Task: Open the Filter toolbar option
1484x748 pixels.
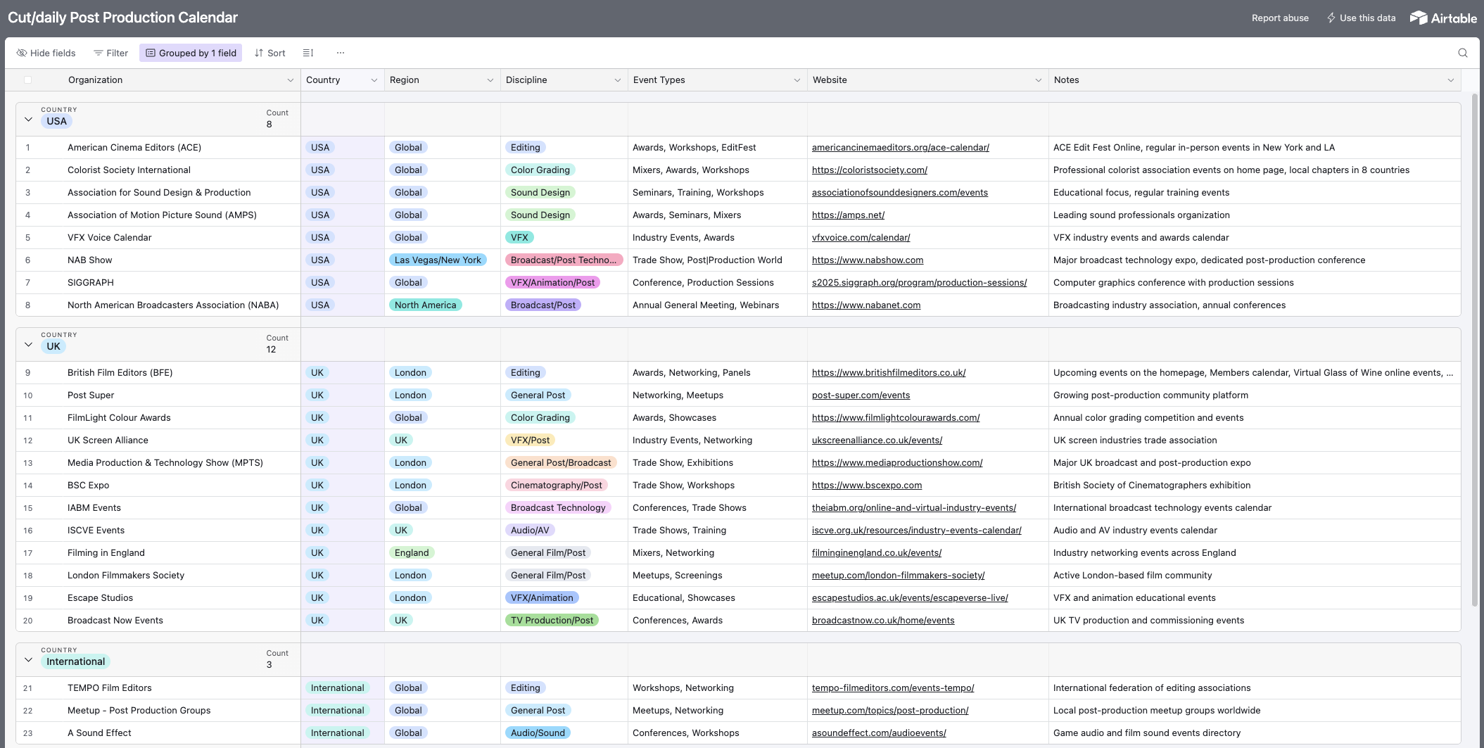Action: (110, 53)
